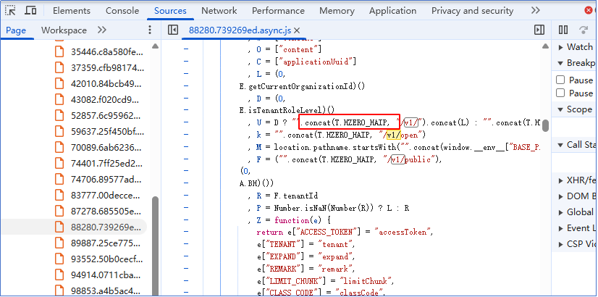
Task: Hide the debugger sidebar with the toggle icon
Action: tap(539, 30)
